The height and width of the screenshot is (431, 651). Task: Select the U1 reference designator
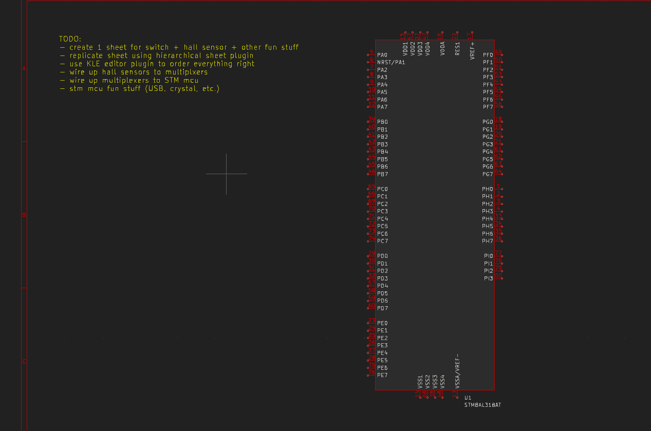pos(468,398)
